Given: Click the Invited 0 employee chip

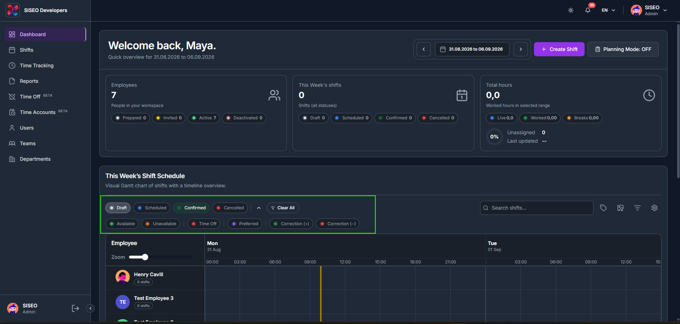Looking at the screenshot, I should (x=169, y=118).
